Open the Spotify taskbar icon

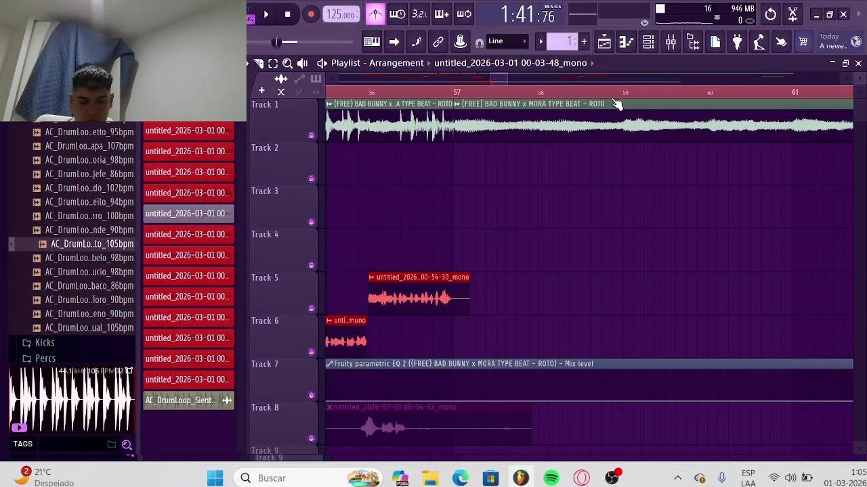[x=551, y=478]
